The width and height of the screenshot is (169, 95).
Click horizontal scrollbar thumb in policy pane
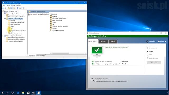pos(60,53)
